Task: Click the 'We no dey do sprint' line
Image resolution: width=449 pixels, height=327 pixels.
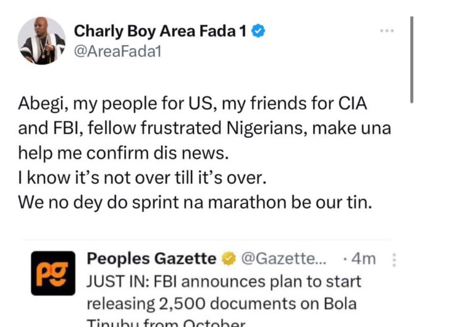Action: 195,202
